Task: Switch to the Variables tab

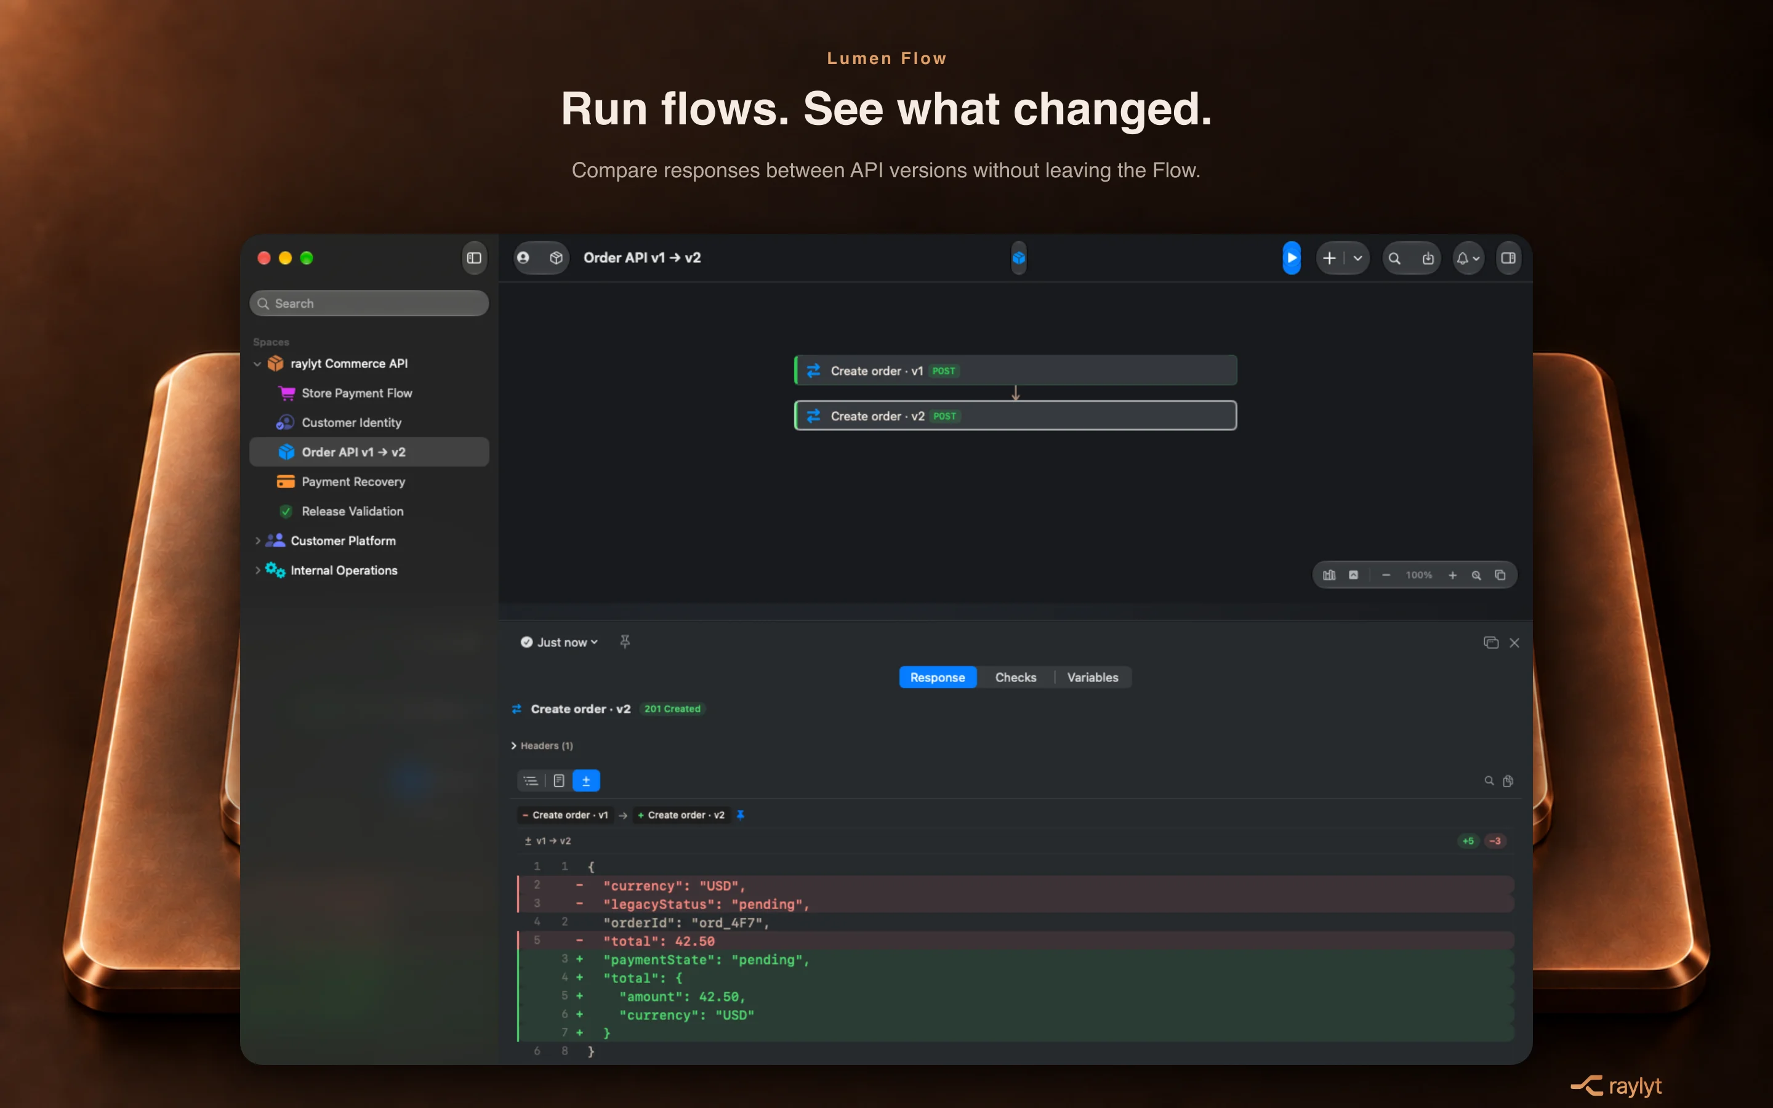Action: pyautogui.click(x=1092, y=678)
